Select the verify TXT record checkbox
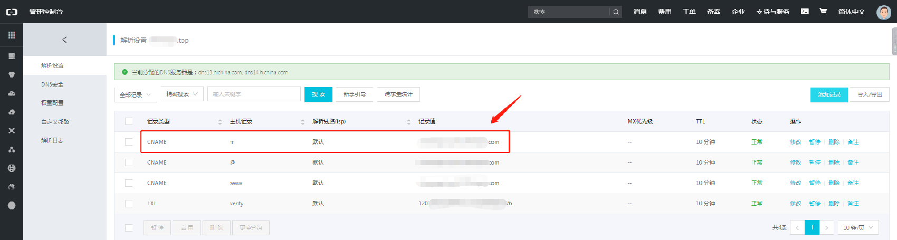 point(129,203)
